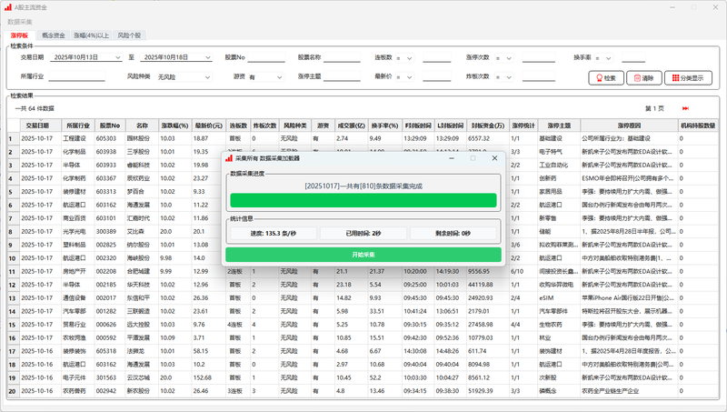Switch to the 概念资金 tab

pos(54,35)
